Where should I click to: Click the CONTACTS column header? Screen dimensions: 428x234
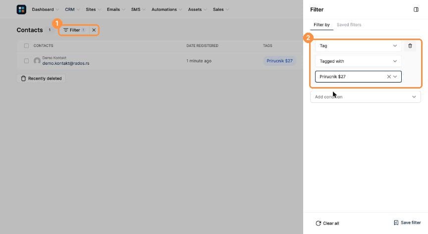pos(44,46)
